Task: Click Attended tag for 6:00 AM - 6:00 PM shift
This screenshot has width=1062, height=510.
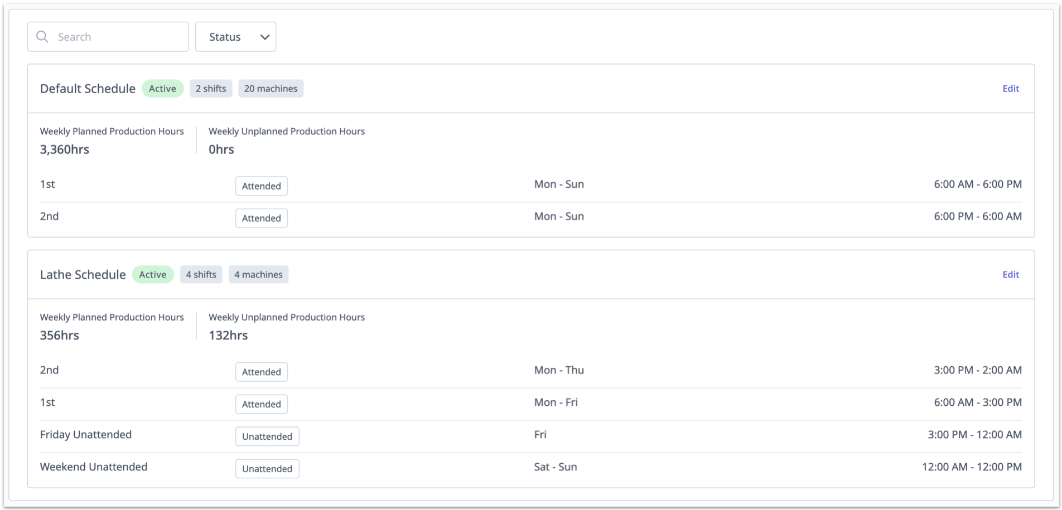Action: 262,186
